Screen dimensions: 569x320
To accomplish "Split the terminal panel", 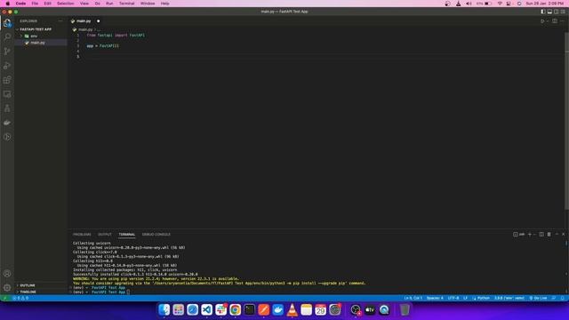I will click(541, 235).
